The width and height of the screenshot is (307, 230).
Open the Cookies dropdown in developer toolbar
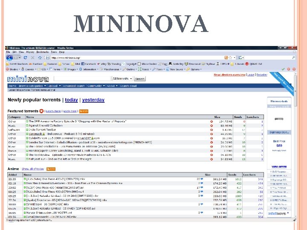29,69
